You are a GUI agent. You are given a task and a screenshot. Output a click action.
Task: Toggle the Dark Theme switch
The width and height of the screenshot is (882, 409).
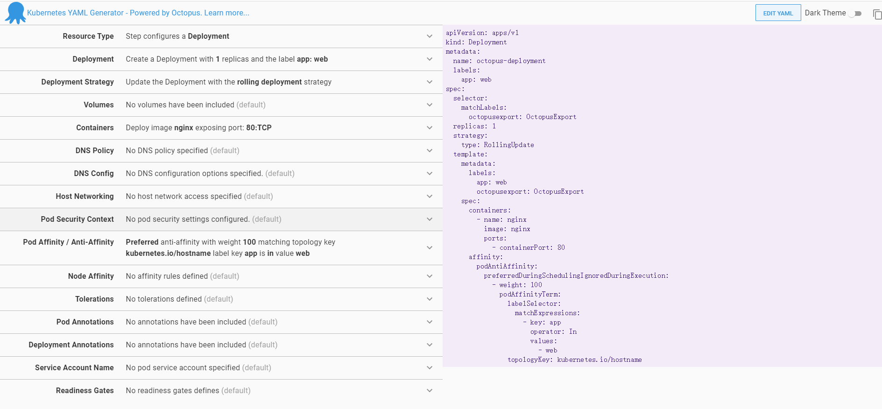[855, 14]
